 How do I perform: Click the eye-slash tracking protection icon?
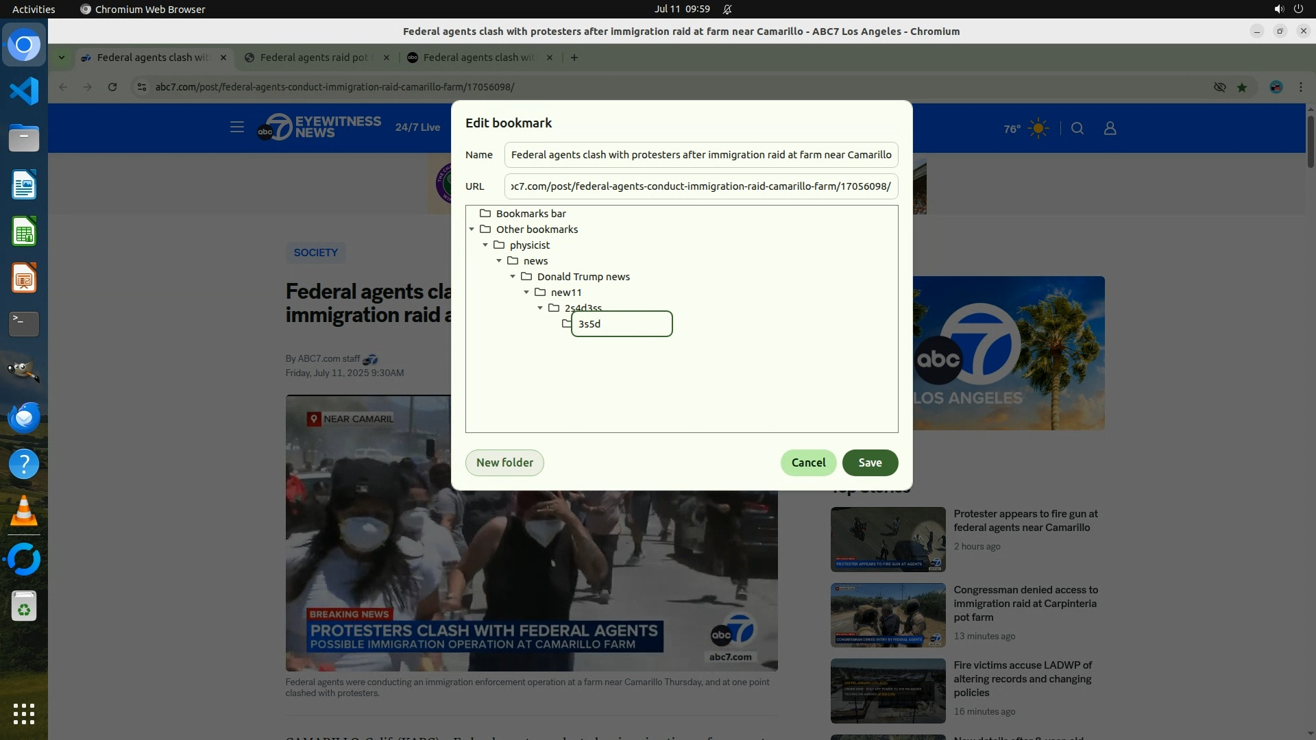[x=1219, y=87]
